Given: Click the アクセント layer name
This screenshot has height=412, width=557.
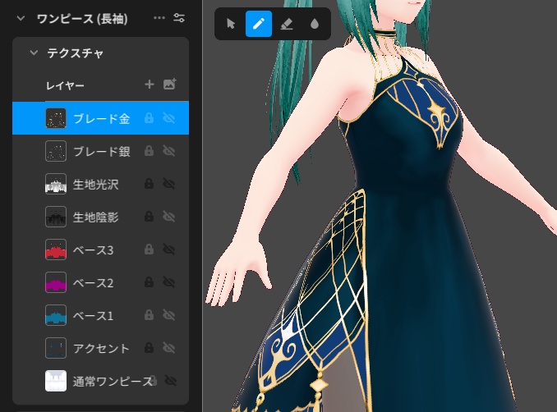Looking at the screenshot, I should 101,349.
